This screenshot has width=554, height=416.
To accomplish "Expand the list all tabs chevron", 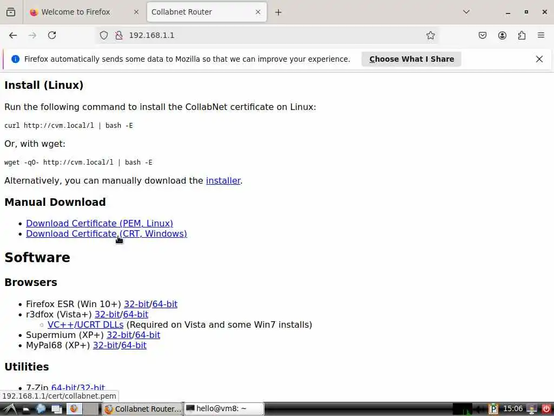I will [x=466, y=12].
